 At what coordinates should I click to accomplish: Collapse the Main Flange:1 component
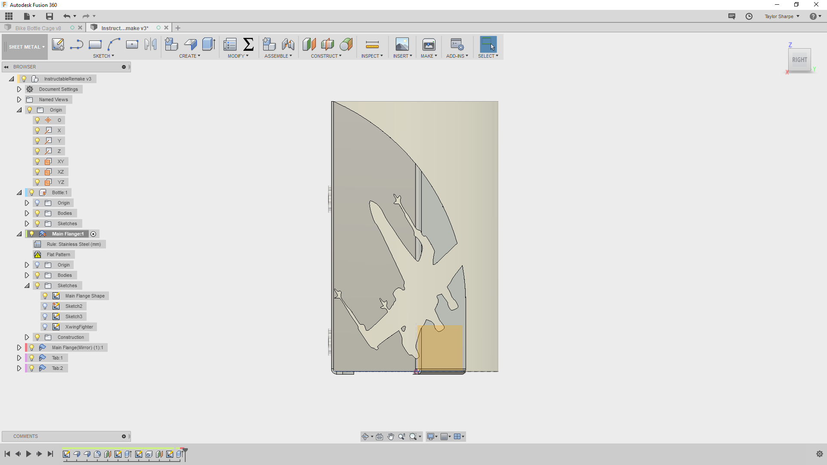(19, 234)
